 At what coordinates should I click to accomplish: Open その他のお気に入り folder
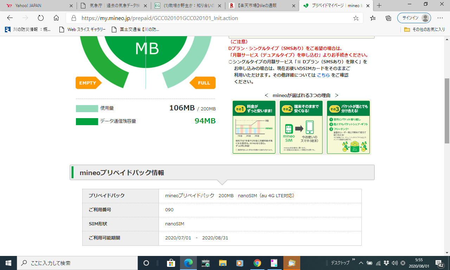point(425,30)
